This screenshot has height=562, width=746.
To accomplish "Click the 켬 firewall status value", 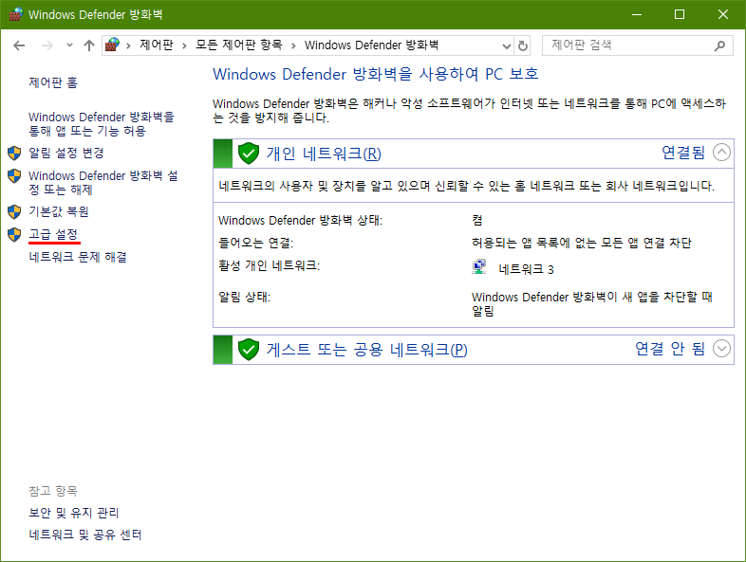I will (x=477, y=220).
